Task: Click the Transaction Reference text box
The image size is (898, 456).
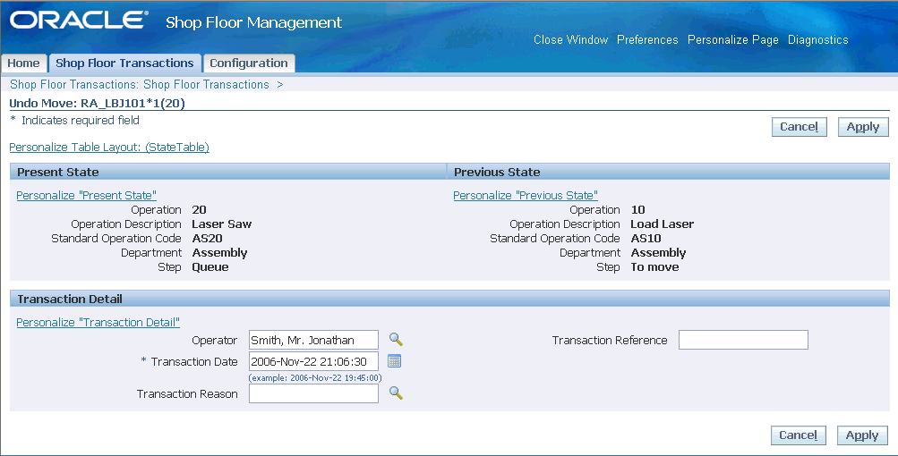Action: [x=743, y=340]
